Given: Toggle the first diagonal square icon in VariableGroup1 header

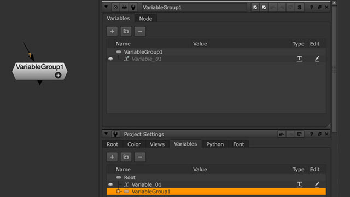Looking at the screenshot, I should pyautogui.click(x=255, y=7).
